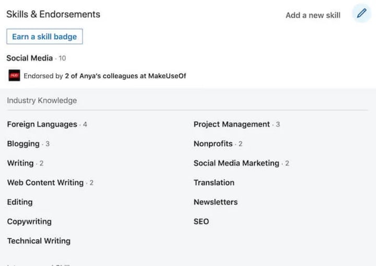Open the Editing skill
Image resolution: width=376 pixels, height=266 pixels.
click(x=20, y=202)
